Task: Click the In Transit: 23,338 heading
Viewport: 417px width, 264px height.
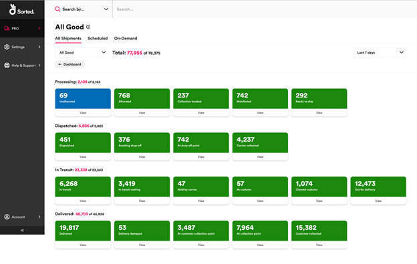Action: (79, 170)
